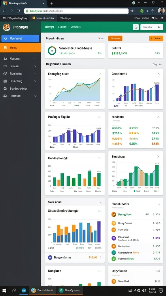Select the blue highlighted sidebar item
This screenshot has height=296, width=166.
click(20, 38)
